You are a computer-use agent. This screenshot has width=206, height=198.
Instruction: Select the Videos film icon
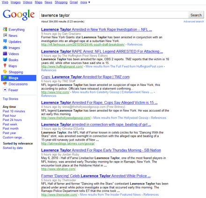[x=5, y=54]
